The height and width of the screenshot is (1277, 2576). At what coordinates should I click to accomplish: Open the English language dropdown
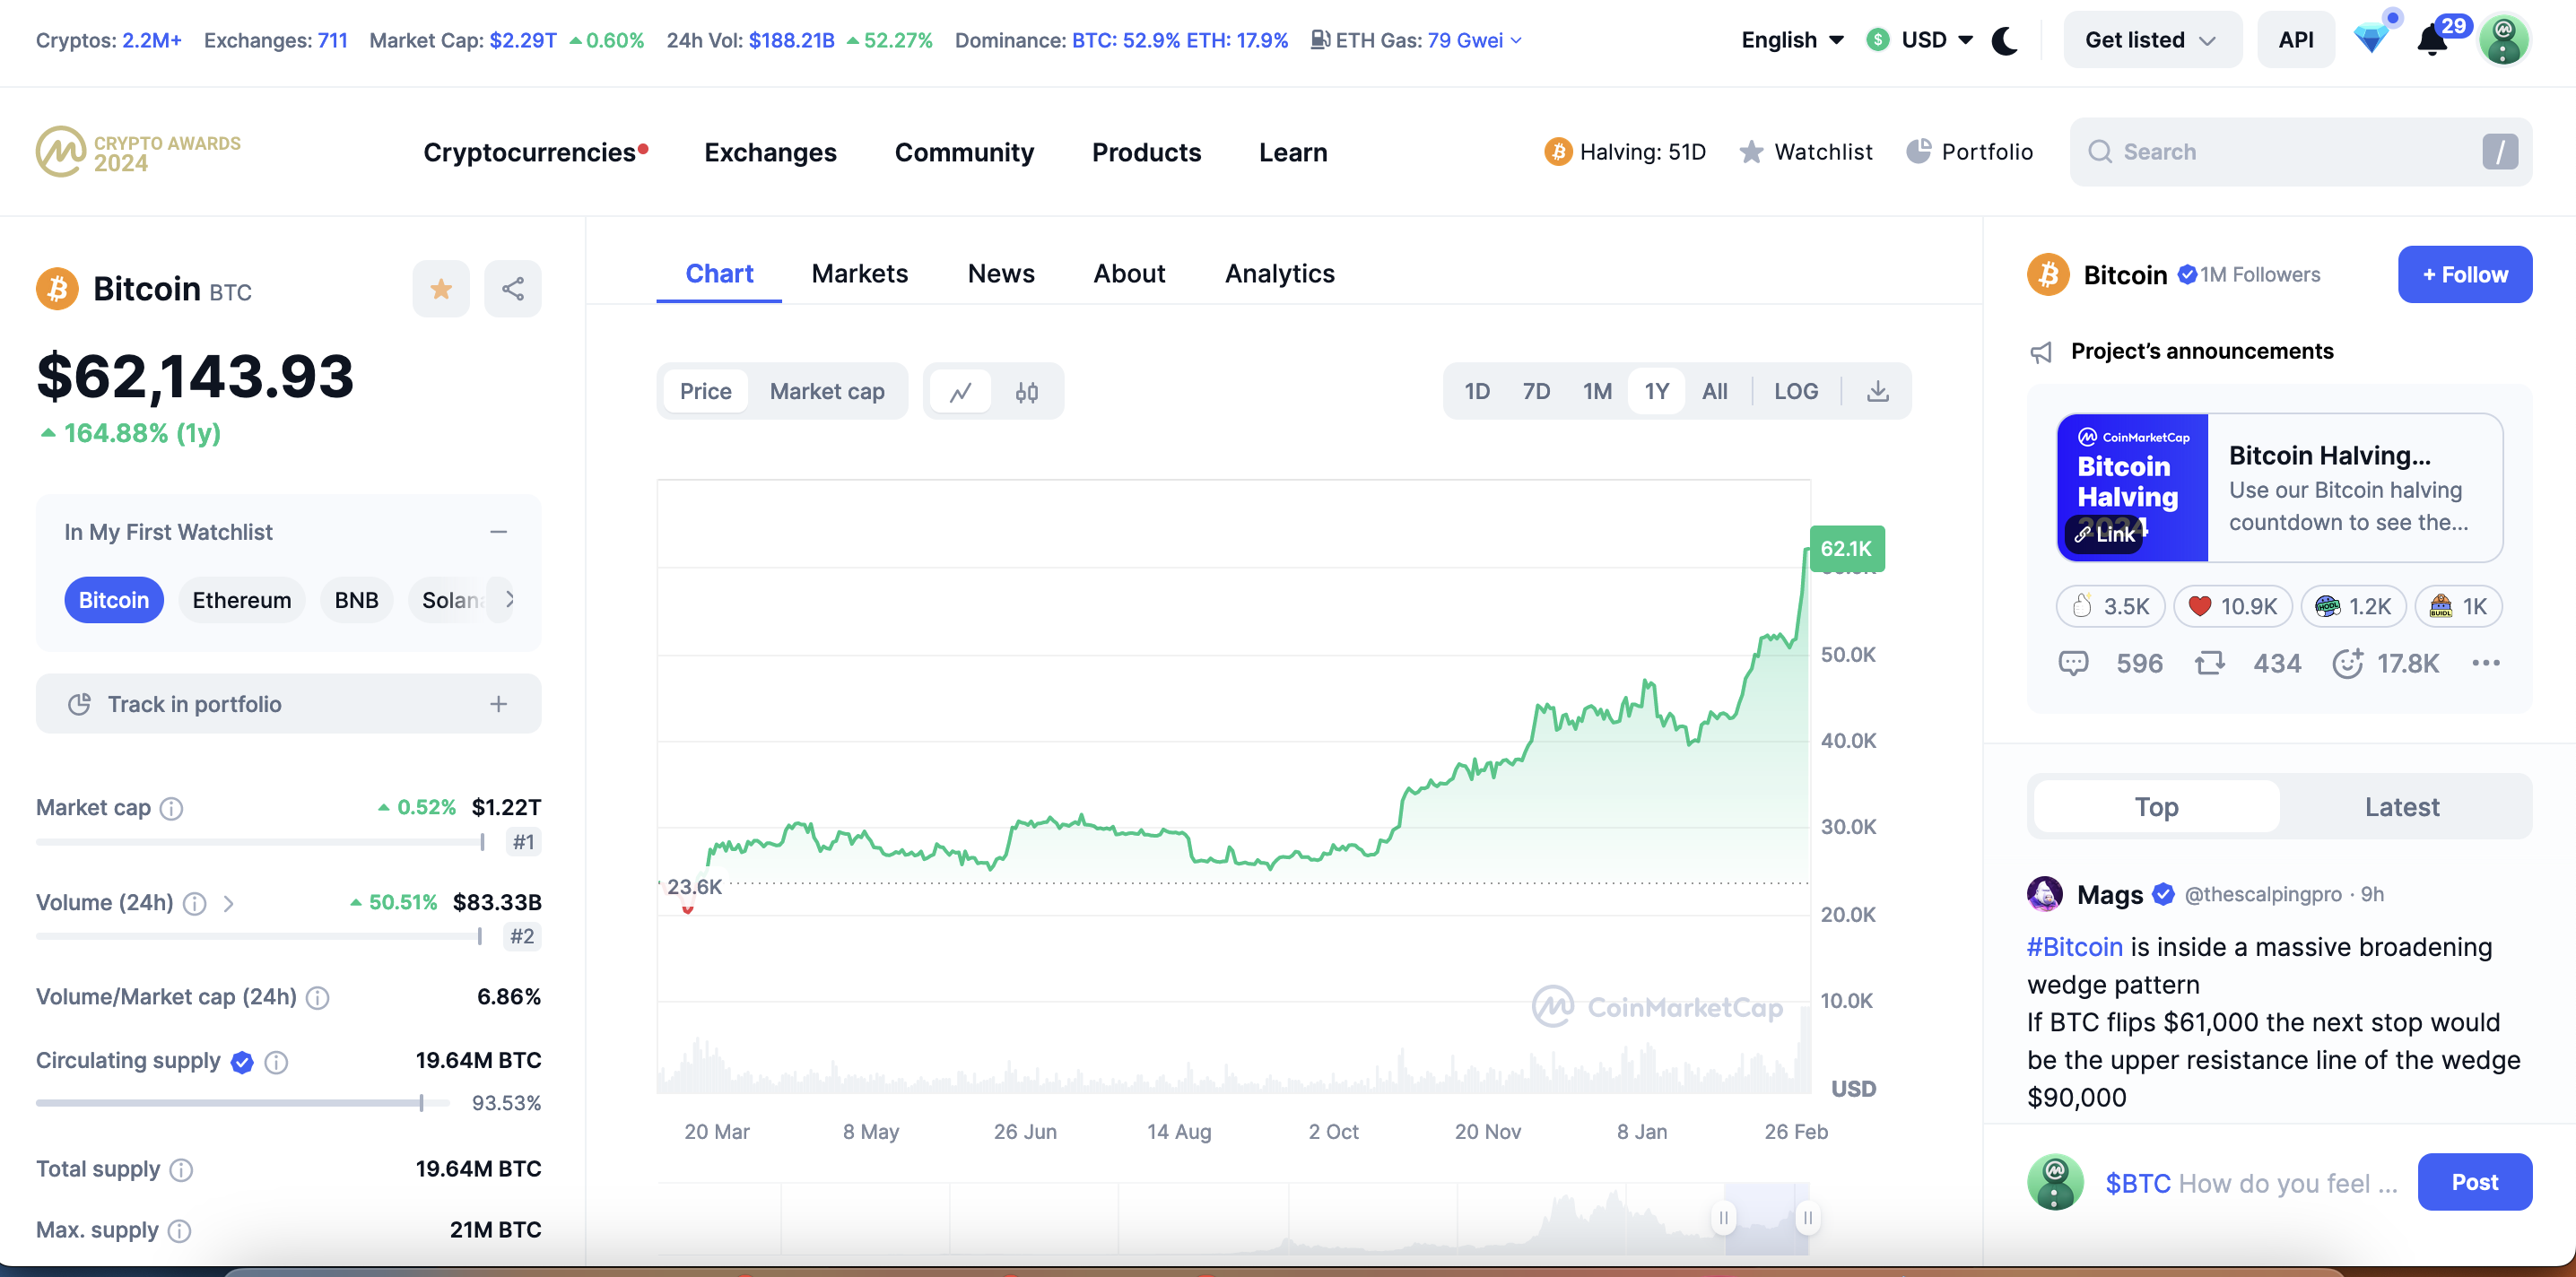(x=1792, y=40)
